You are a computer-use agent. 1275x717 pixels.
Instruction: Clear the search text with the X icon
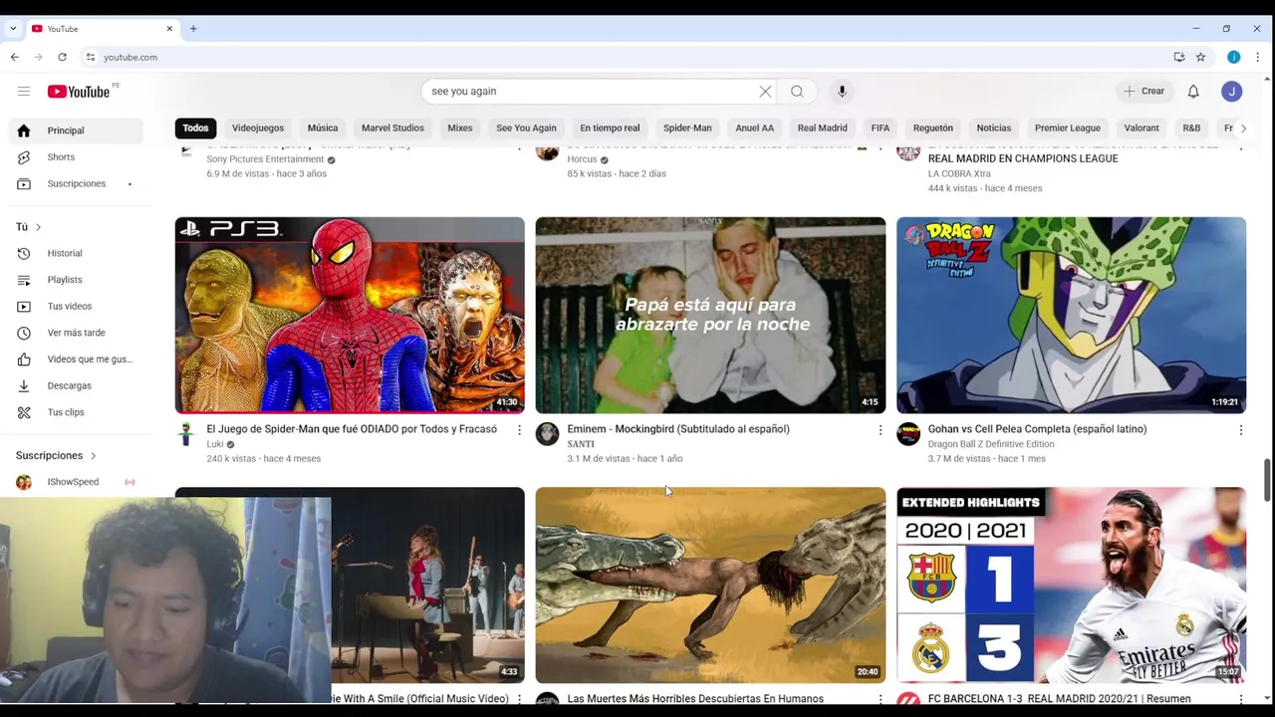pos(765,92)
